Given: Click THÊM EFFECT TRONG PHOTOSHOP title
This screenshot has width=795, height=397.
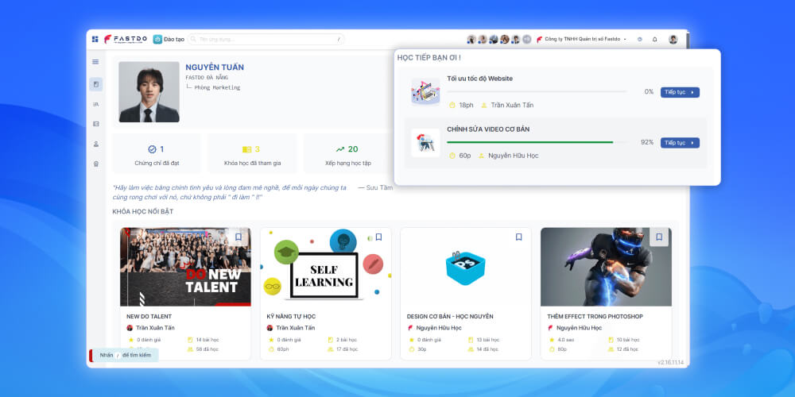Looking at the screenshot, I should tap(595, 317).
